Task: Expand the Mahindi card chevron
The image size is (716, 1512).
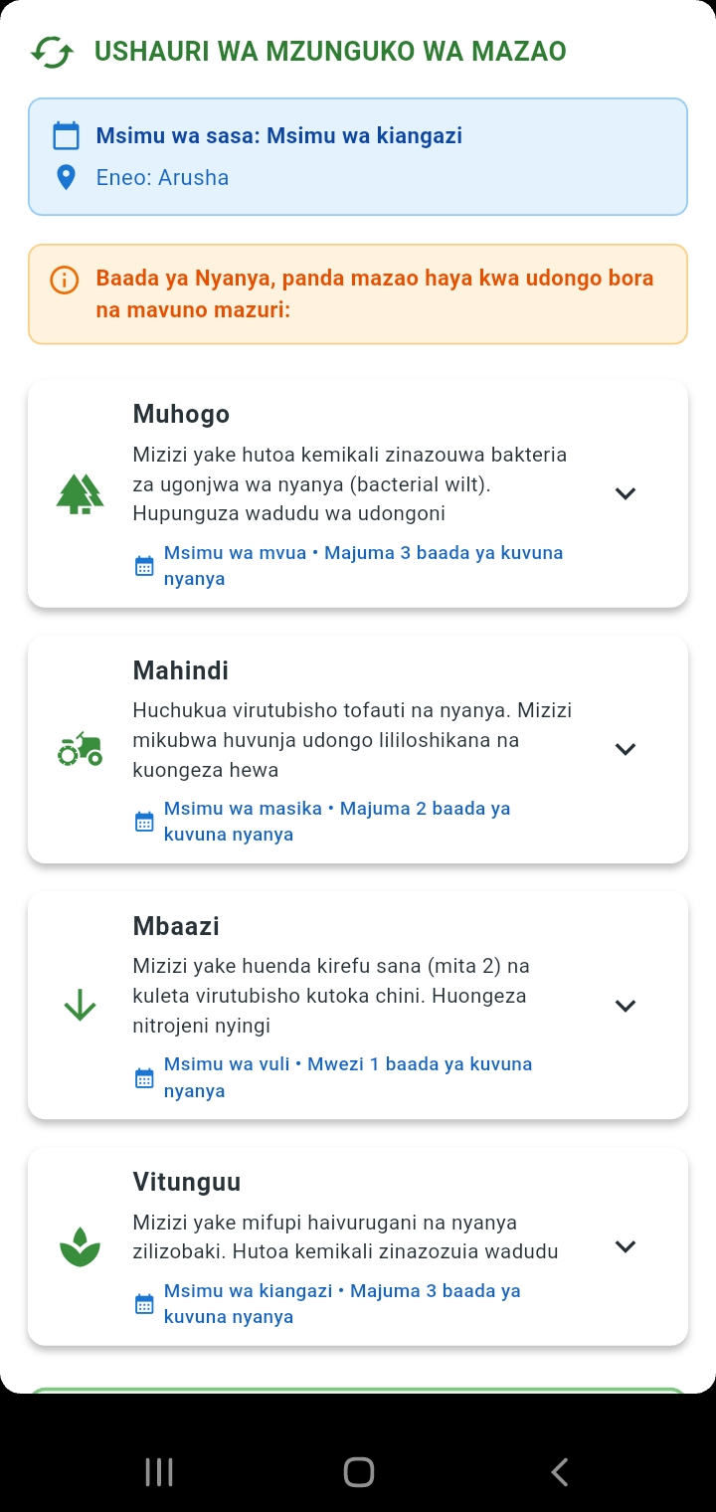Action: (625, 749)
